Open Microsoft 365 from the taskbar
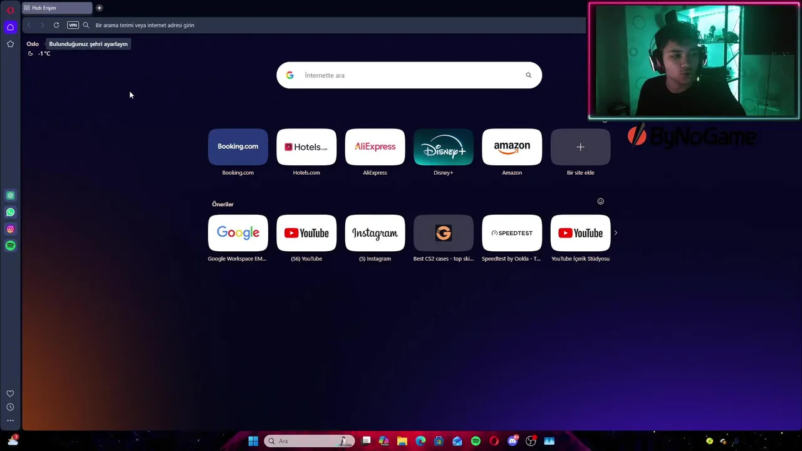Image resolution: width=802 pixels, height=451 pixels. coord(384,441)
